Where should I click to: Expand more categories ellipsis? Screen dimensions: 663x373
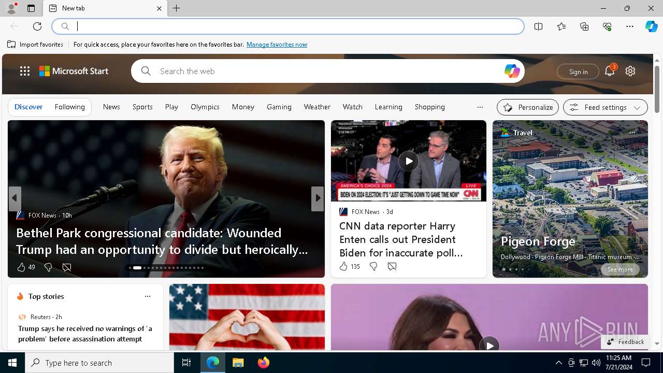click(x=480, y=107)
